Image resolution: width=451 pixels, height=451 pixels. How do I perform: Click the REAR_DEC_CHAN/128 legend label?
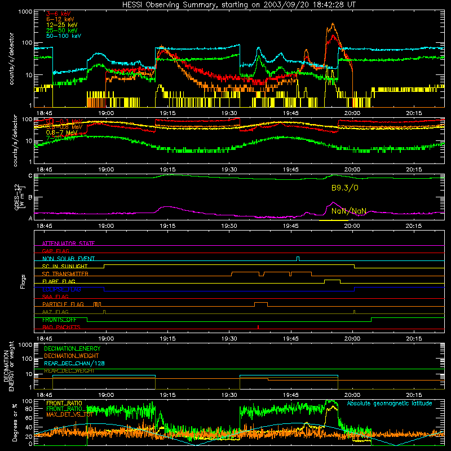coord(74,363)
